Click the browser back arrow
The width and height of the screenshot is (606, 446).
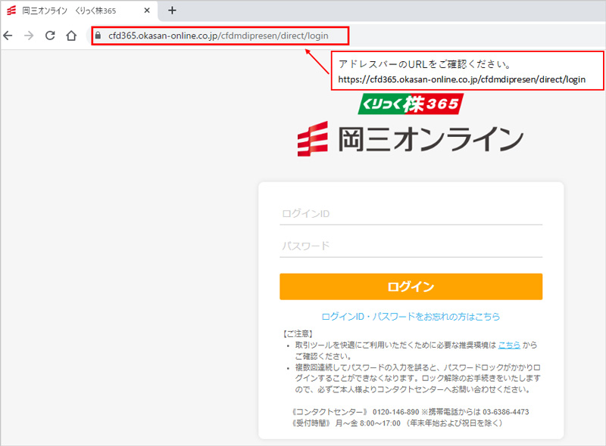click(x=8, y=36)
